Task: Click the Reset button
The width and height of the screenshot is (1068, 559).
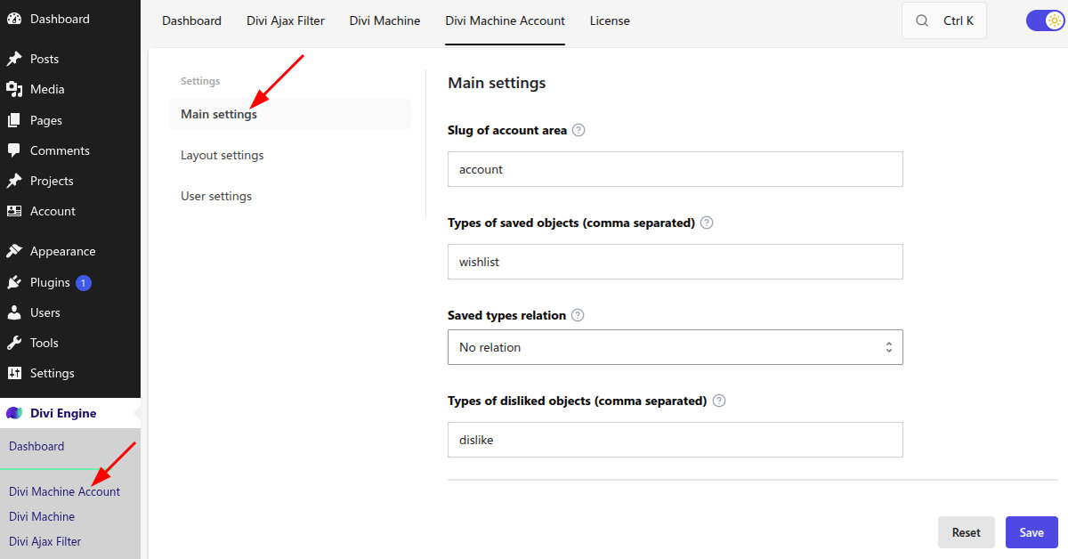Action: coord(967,532)
